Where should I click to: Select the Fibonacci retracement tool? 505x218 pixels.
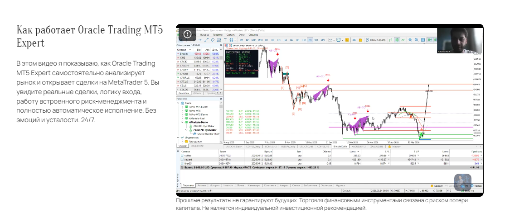pos(219,40)
